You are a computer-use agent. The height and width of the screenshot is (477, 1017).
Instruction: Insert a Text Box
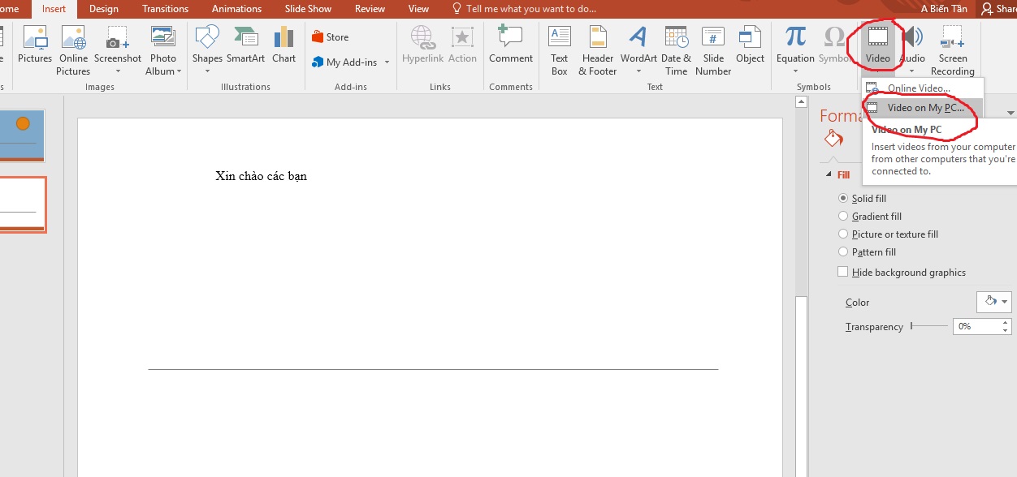coord(560,49)
